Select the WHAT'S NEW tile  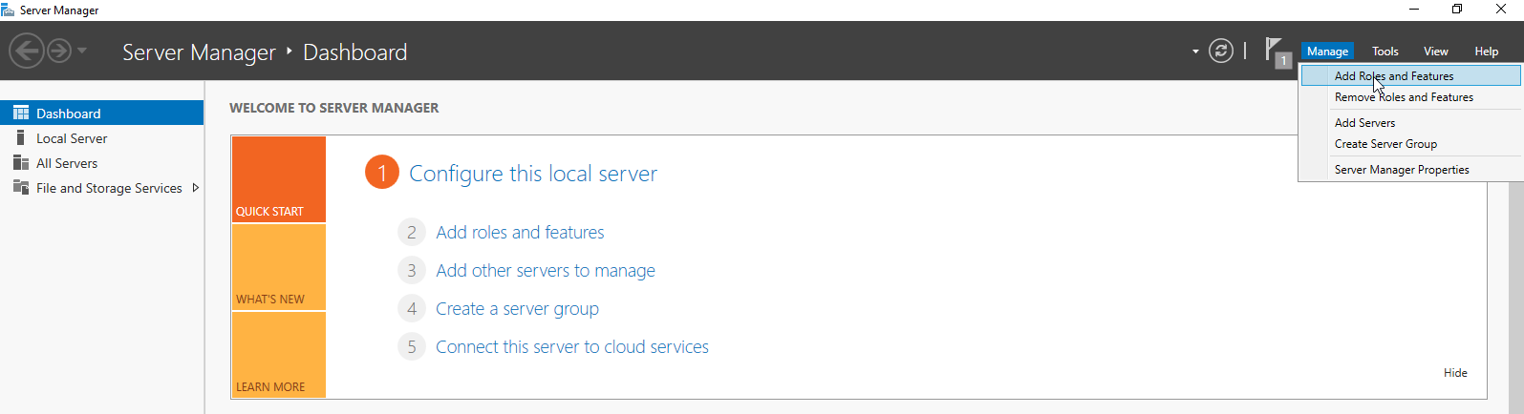(279, 267)
